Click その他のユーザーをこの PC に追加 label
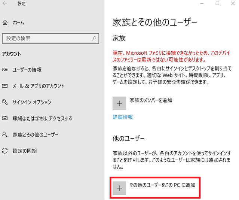The height and width of the screenshot is (200, 239). tap(162, 185)
